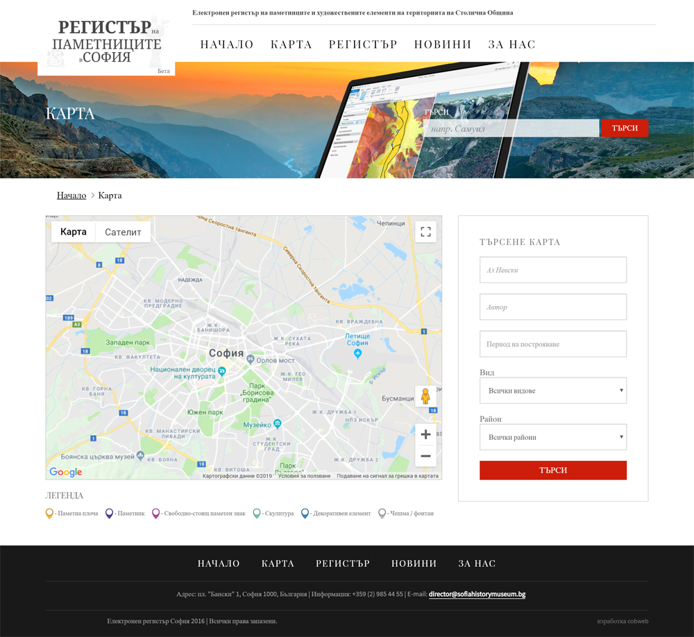
Task: Click the Boyana Church museum marker
Action: (x=140, y=455)
